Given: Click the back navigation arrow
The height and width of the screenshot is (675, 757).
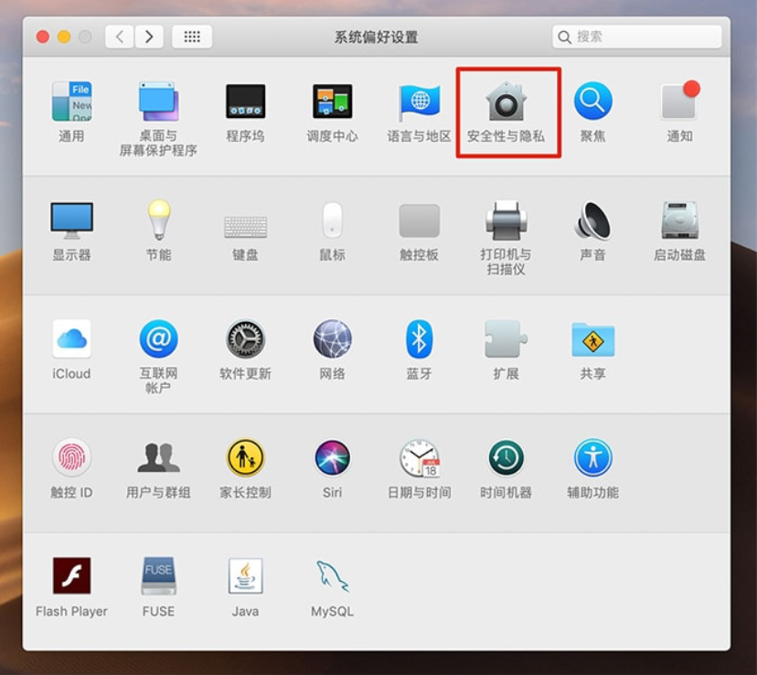Looking at the screenshot, I should point(120,37).
